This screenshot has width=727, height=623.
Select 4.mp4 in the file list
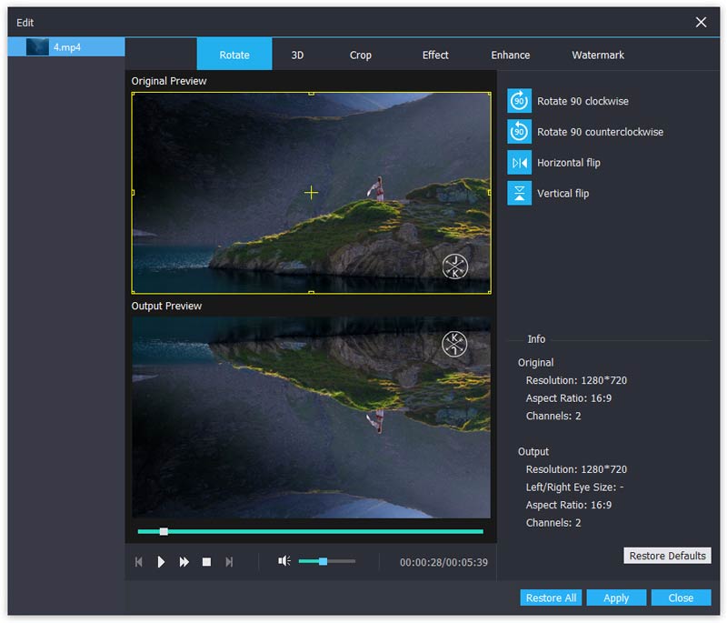(x=66, y=46)
